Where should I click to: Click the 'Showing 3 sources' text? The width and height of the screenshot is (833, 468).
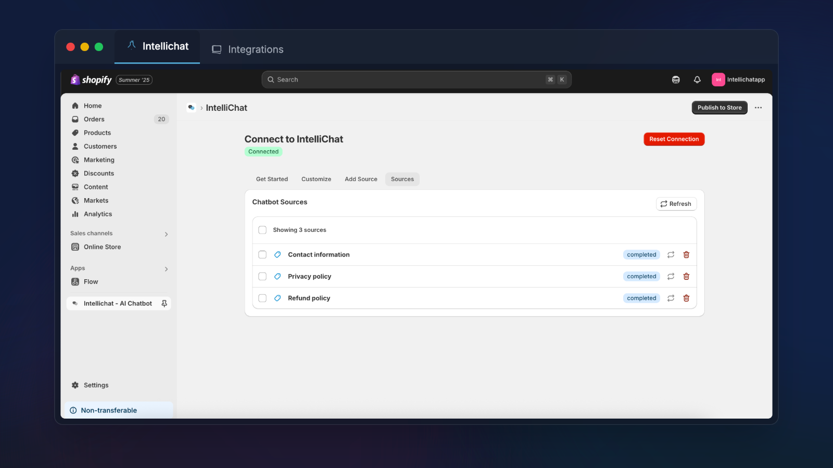(299, 230)
